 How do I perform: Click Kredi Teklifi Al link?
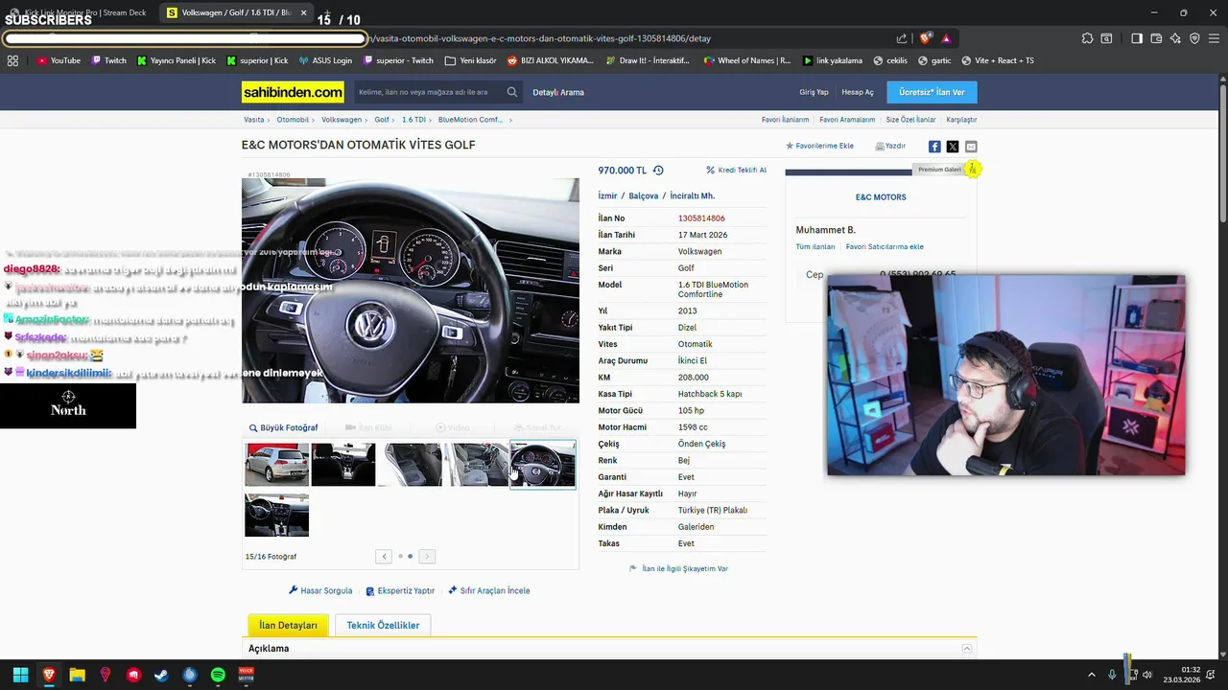[x=736, y=170]
